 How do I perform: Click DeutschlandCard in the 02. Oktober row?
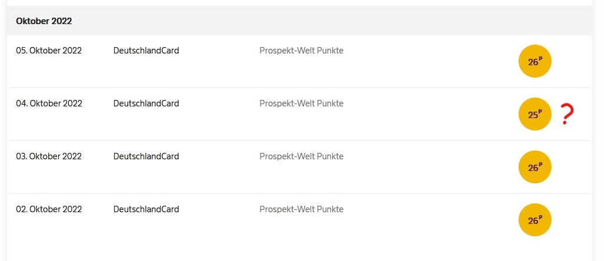coord(146,209)
